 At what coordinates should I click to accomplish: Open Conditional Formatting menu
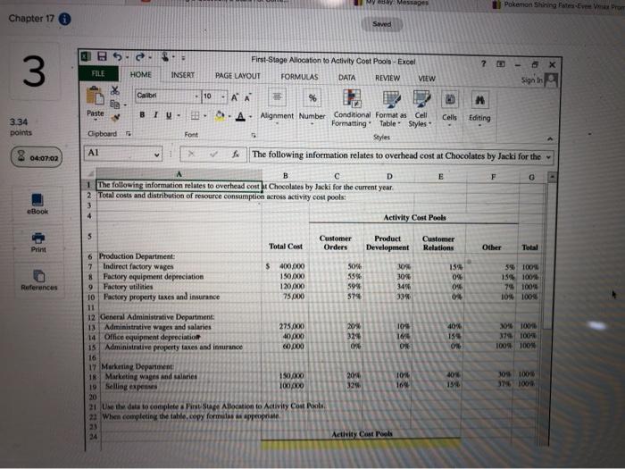(x=352, y=108)
